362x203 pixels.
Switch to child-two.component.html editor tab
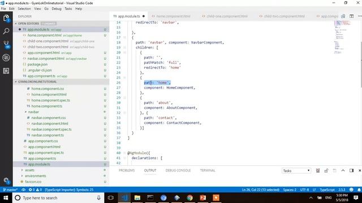tap(282, 16)
